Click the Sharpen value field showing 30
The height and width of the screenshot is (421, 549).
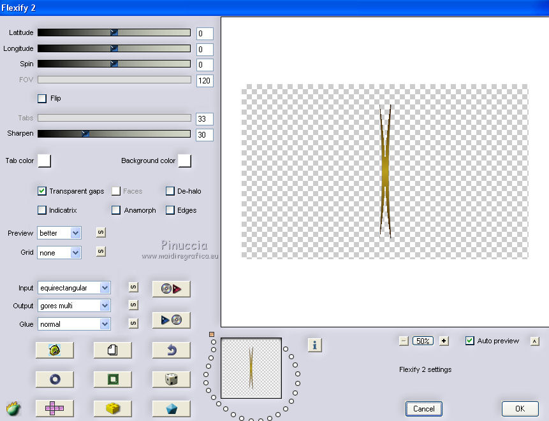(205, 134)
